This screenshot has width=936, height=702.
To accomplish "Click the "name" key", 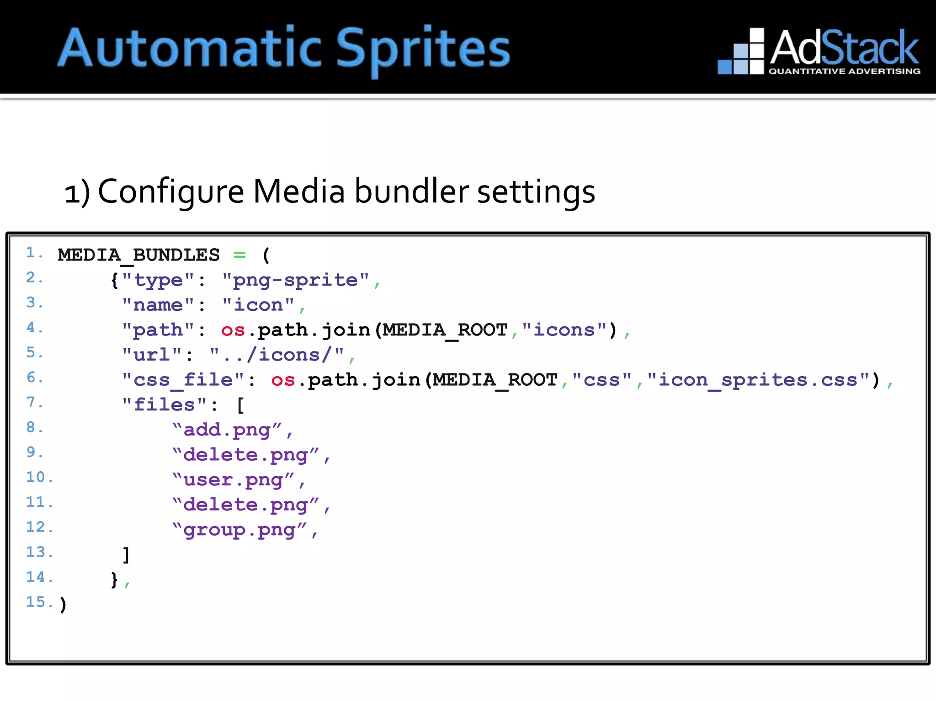I will [158, 305].
